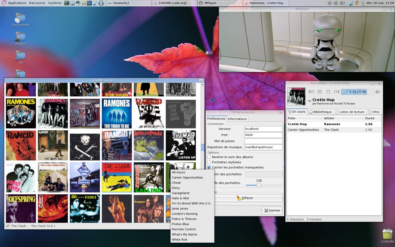Stop playback in the music player
Viewport: 395px width, 247px height.
[x=328, y=92]
